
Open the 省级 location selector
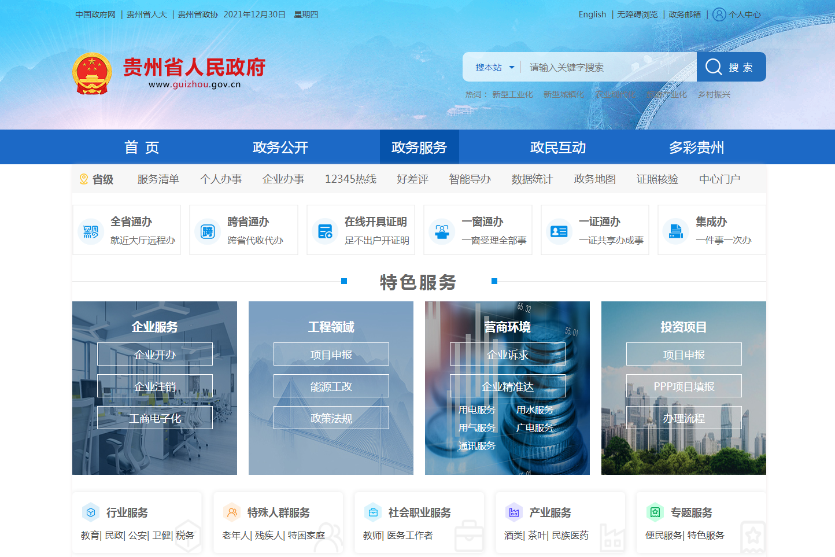[97, 179]
